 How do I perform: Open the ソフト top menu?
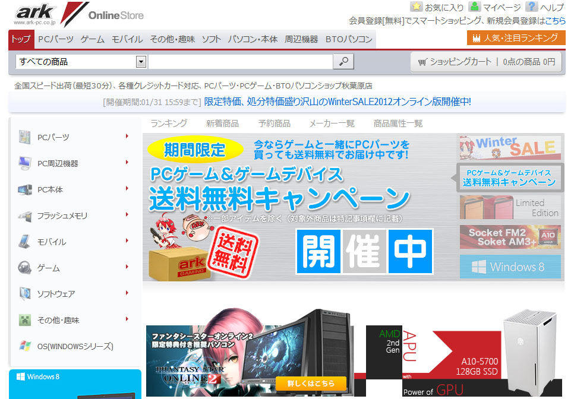(211, 39)
